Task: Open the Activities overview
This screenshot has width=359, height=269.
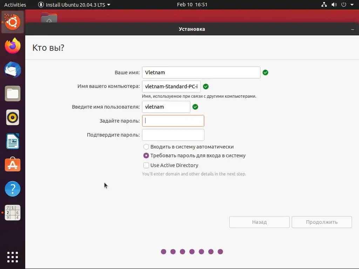Action: pos(15,5)
